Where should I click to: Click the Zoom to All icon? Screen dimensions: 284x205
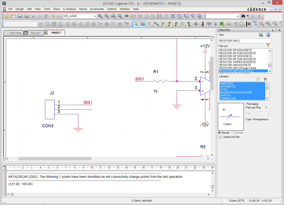120,16
